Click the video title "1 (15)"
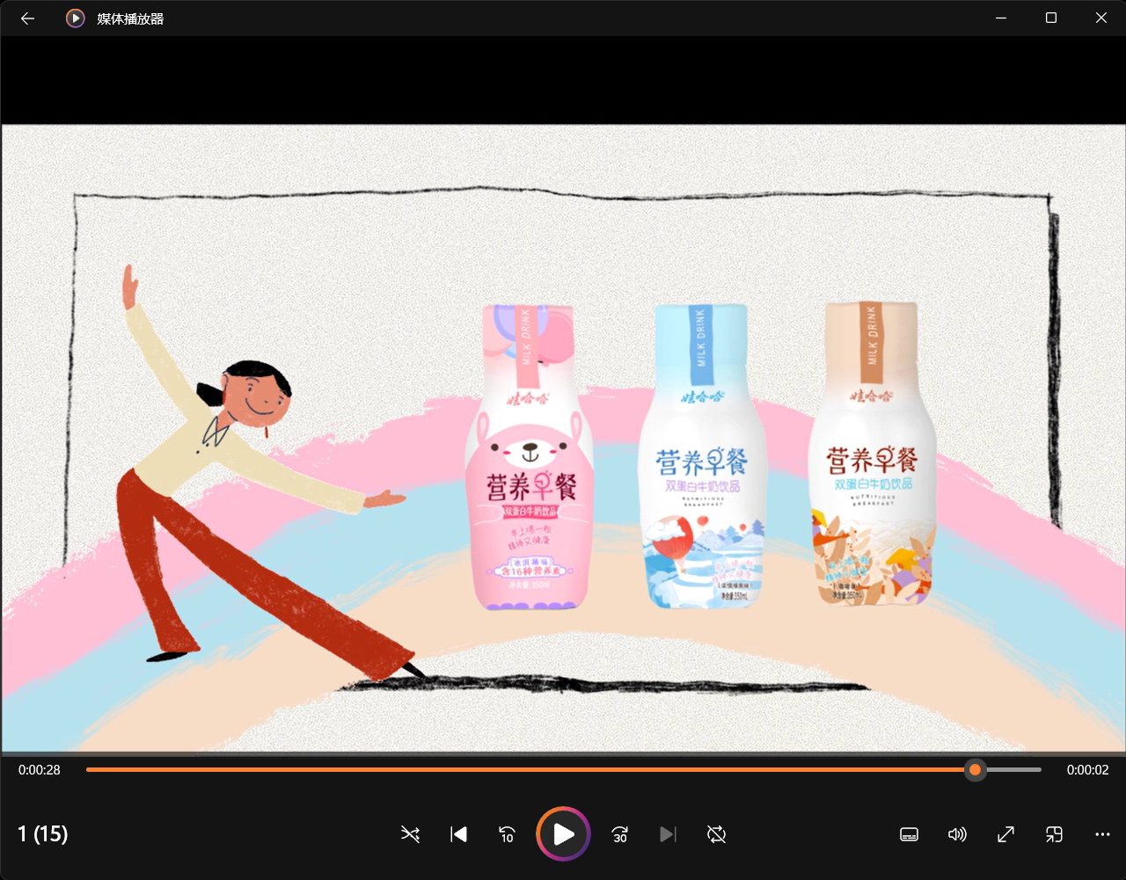The height and width of the screenshot is (880, 1126). click(43, 833)
